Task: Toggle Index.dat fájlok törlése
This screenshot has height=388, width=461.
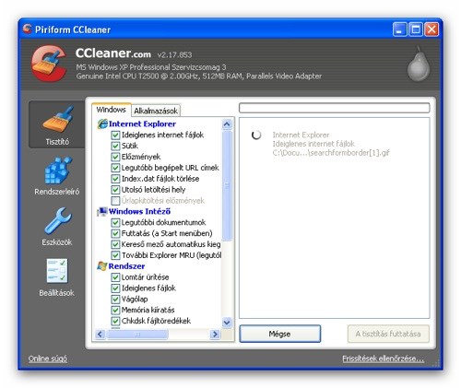Action: [x=115, y=179]
